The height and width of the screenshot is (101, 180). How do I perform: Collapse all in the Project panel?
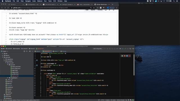pyautogui.click(x=27, y=51)
